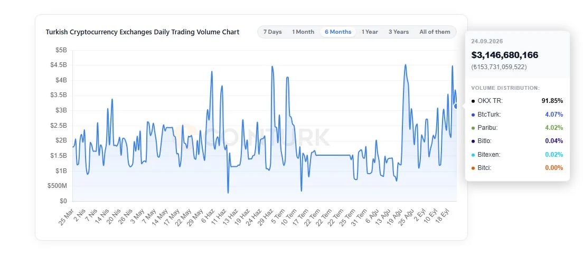Click the blue data point marker on the chart line
The width and height of the screenshot is (583, 256).
(x=456, y=106)
